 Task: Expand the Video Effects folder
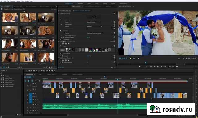(x=2, y=82)
